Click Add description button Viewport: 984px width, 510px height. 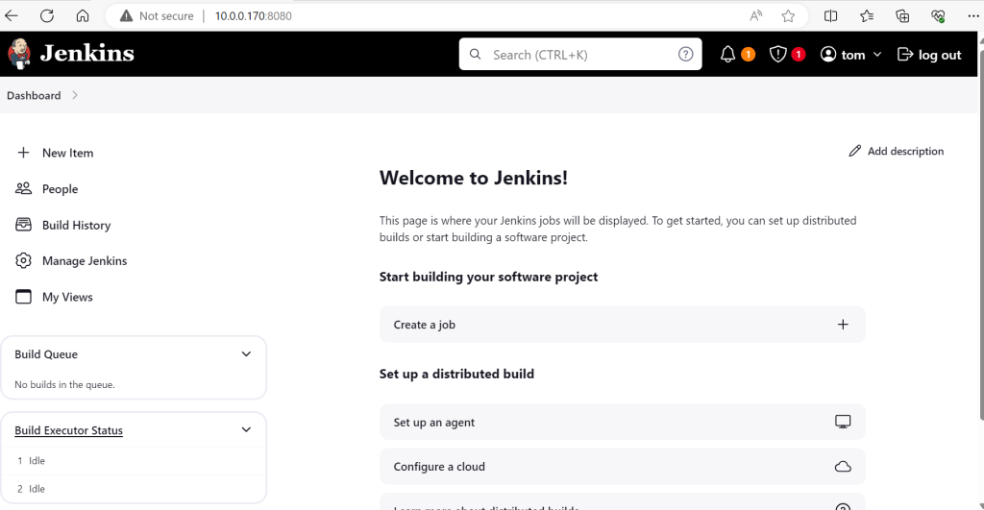tap(896, 152)
